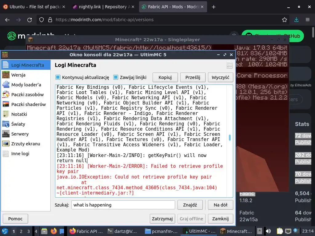Launch file manager from taskbar quick launch

44,231
